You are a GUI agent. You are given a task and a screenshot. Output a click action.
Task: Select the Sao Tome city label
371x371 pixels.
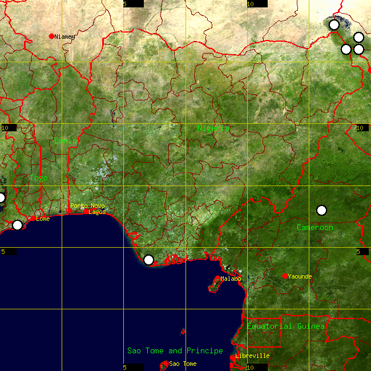tap(183, 364)
